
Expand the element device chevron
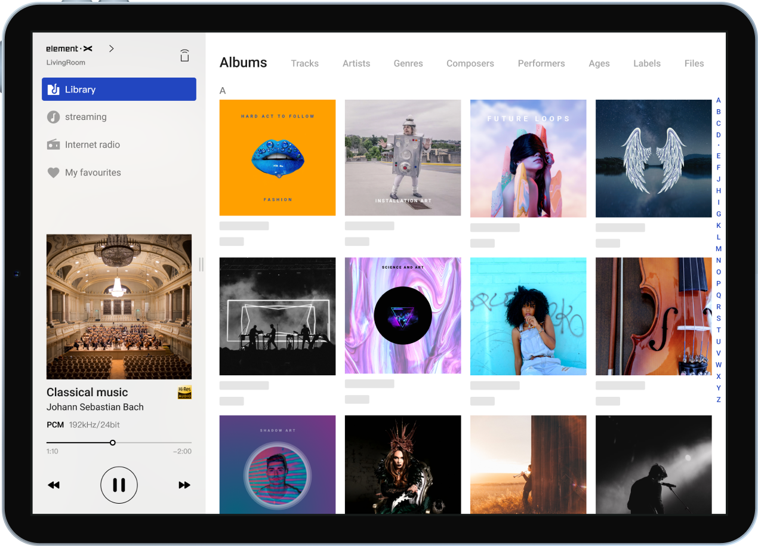coord(111,48)
